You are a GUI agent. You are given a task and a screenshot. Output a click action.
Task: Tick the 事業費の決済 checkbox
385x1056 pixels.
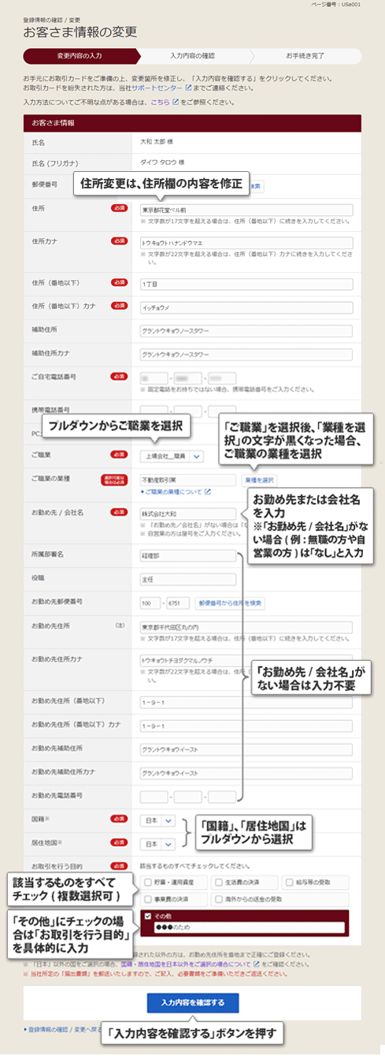148,897
